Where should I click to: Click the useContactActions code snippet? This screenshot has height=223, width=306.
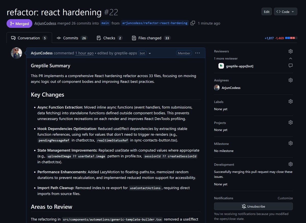click(x=145, y=188)
